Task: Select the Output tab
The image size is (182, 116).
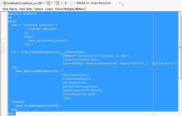Action: [49, 9]
